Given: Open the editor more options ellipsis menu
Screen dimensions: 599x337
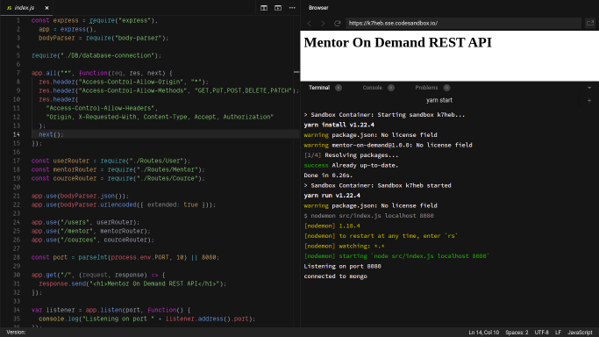Looking at the screenshot, I should pos(292,8).
